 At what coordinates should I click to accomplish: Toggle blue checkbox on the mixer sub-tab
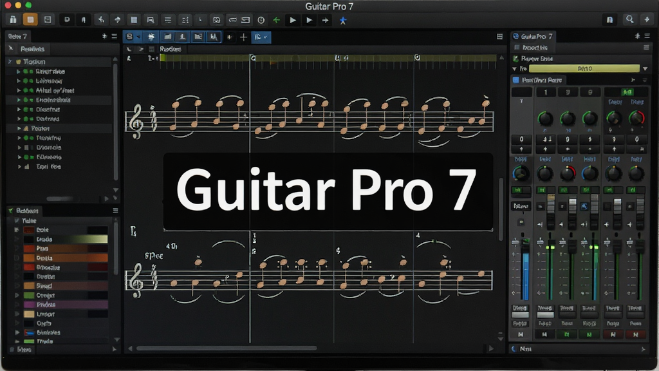click(515, 80)
